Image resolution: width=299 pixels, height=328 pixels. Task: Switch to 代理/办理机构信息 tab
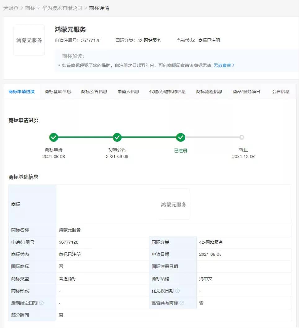pyautogui.click(x=167, y=91)
